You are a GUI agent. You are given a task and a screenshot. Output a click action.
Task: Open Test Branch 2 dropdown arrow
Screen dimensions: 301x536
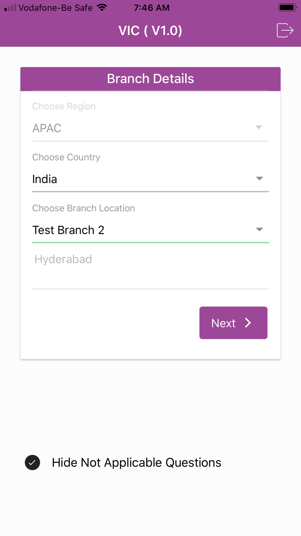[259, 230]
